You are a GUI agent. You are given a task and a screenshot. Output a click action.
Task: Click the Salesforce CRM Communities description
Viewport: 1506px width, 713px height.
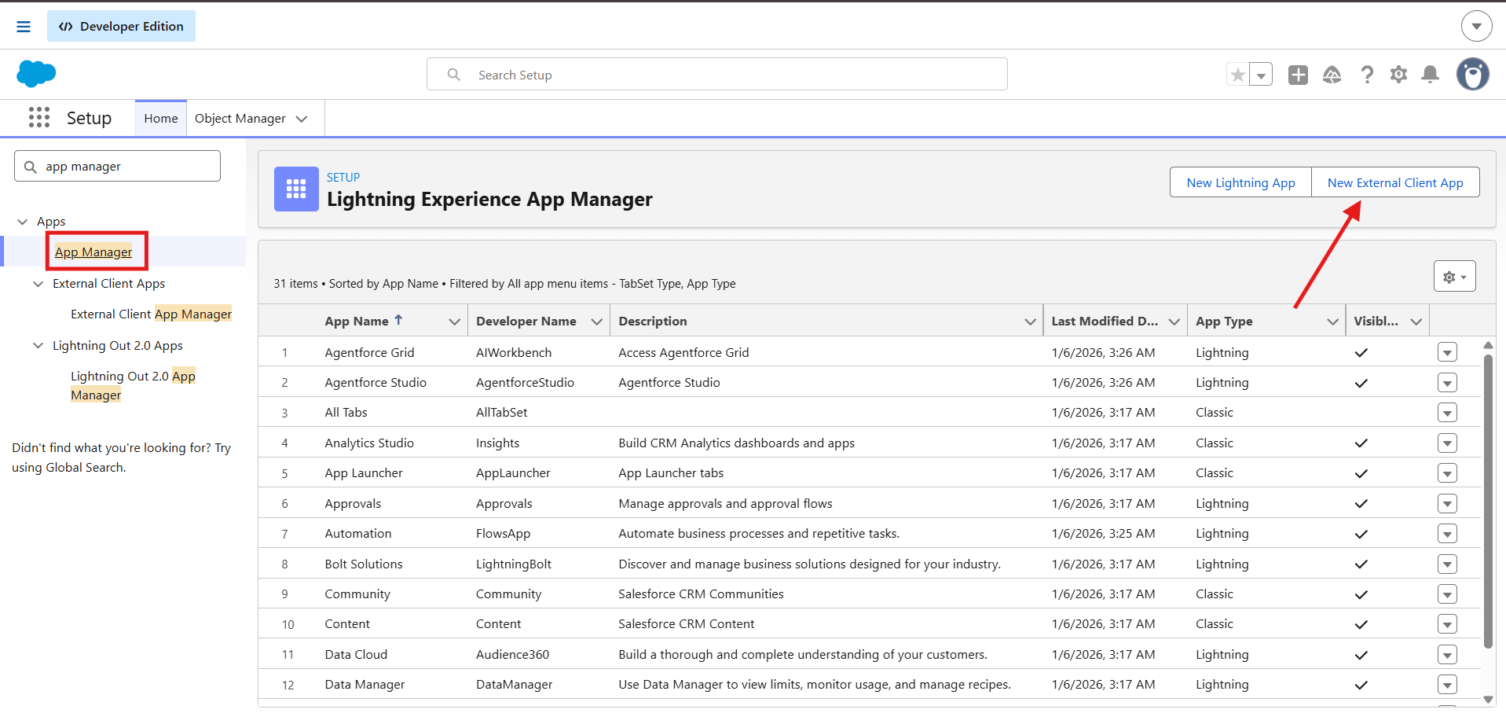tap(701, 594)
